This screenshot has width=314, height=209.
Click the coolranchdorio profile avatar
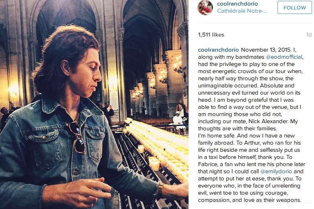(x=205, y=8)
